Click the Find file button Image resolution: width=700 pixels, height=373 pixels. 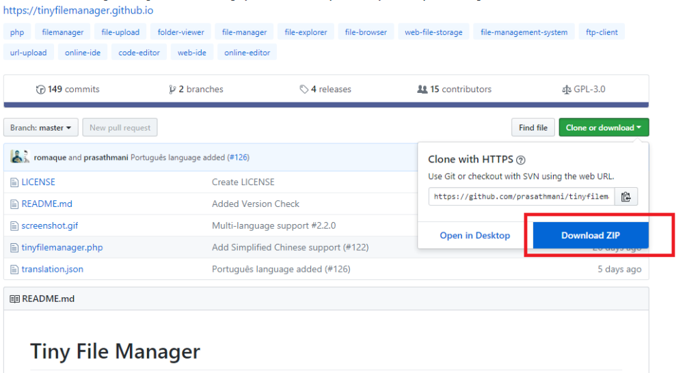[x=533, y=128]
